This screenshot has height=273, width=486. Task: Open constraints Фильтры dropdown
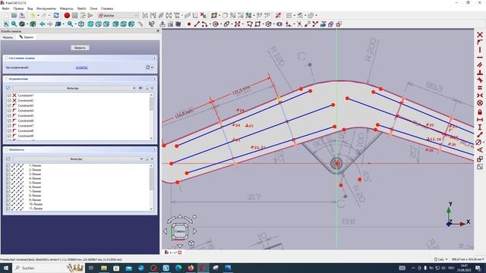pos(74,88)
